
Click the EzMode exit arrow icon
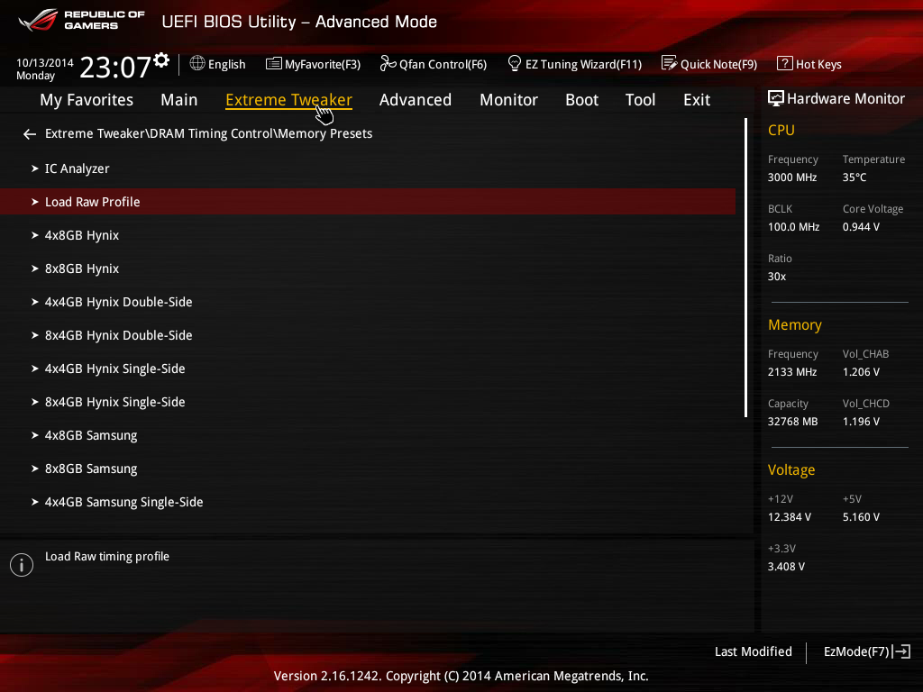(x=901, y=651)
